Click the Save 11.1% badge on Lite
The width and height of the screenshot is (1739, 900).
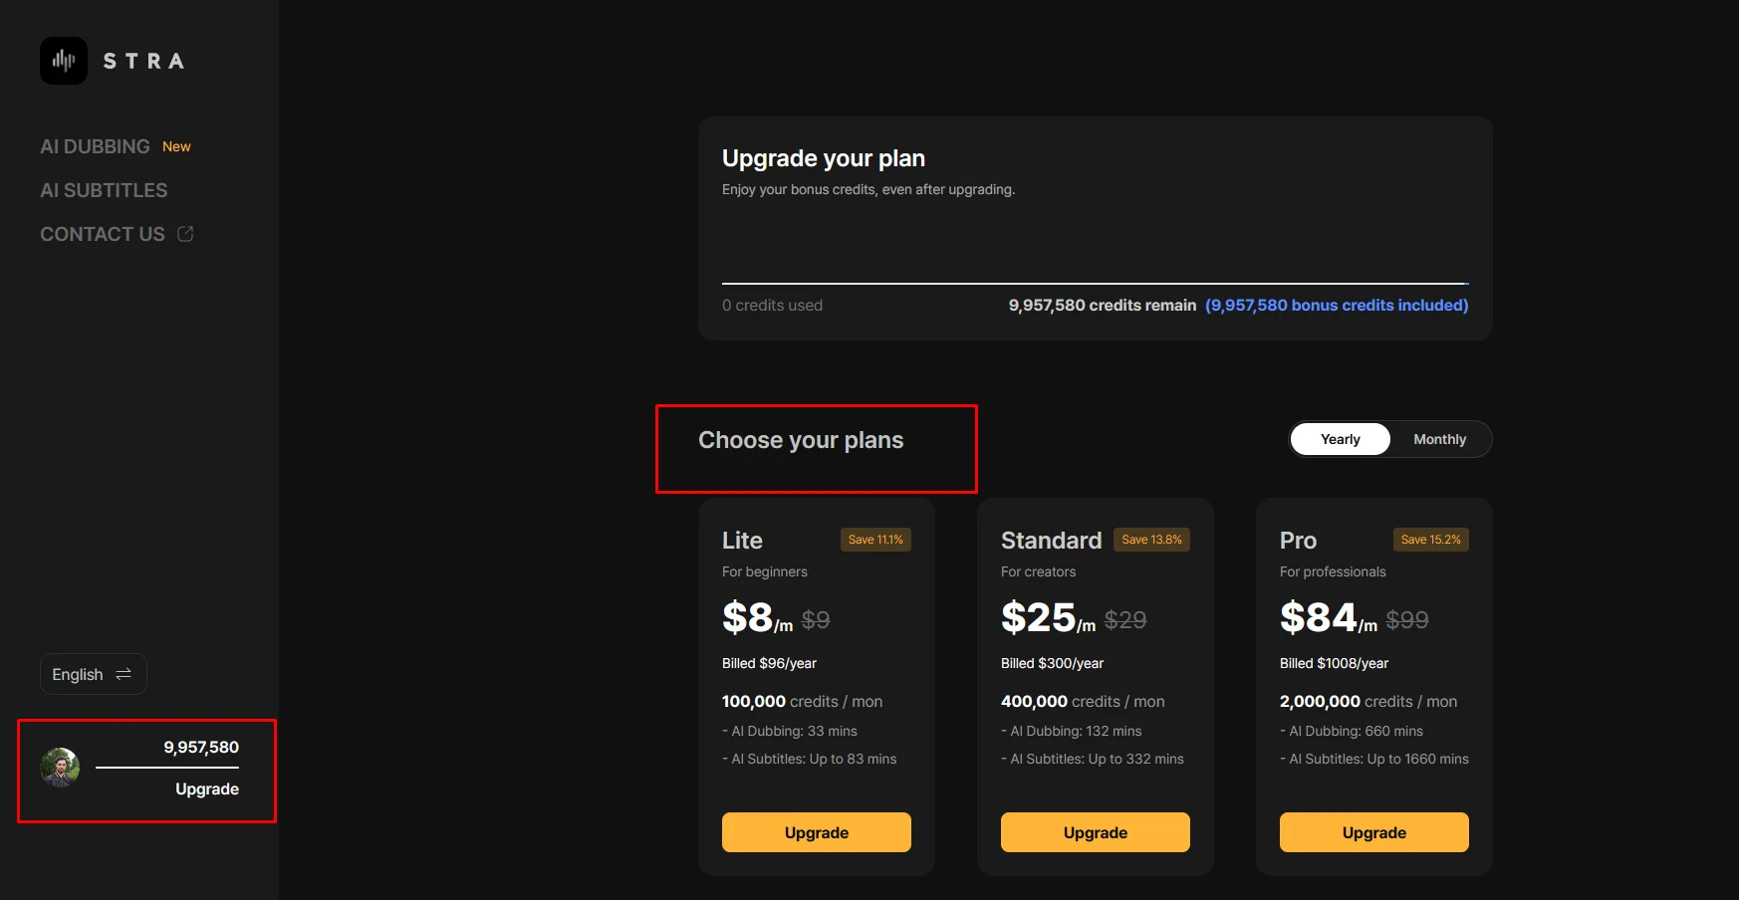pyautogui.click(x=875, y=540)
